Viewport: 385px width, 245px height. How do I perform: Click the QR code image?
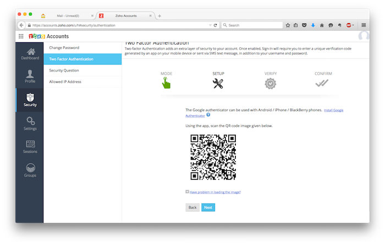213,157
